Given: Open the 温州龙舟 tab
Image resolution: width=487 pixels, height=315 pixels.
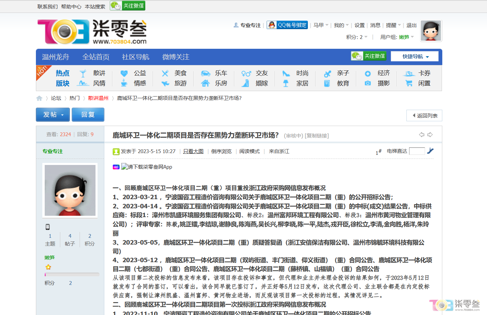Looking at the screenshot, I should point(56,57).
